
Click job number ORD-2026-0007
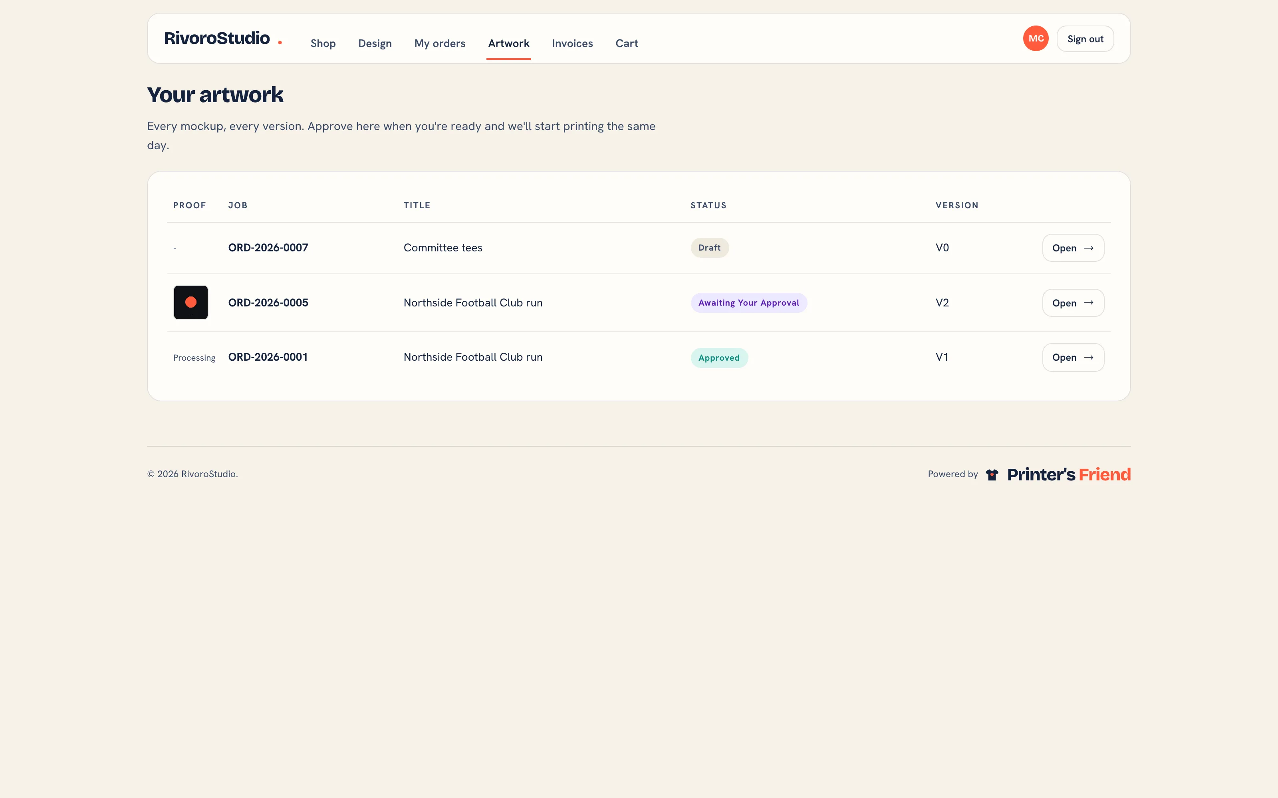point(268,247)
